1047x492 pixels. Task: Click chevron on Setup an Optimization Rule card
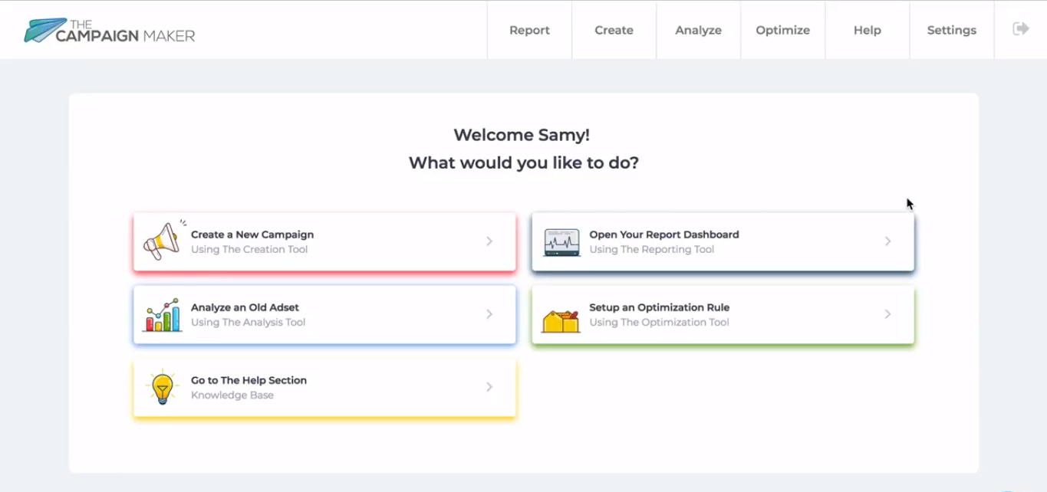(x=887, y=314)
